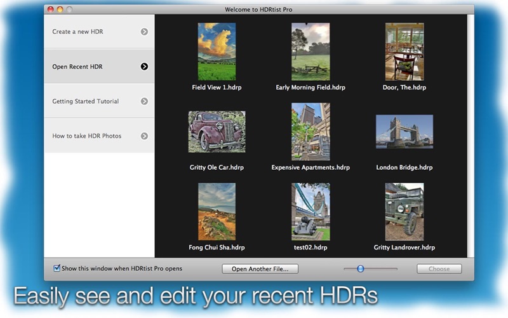The image size is (508, 318).
Task: Click Open Another File button
Action: (x=260, y=268)
